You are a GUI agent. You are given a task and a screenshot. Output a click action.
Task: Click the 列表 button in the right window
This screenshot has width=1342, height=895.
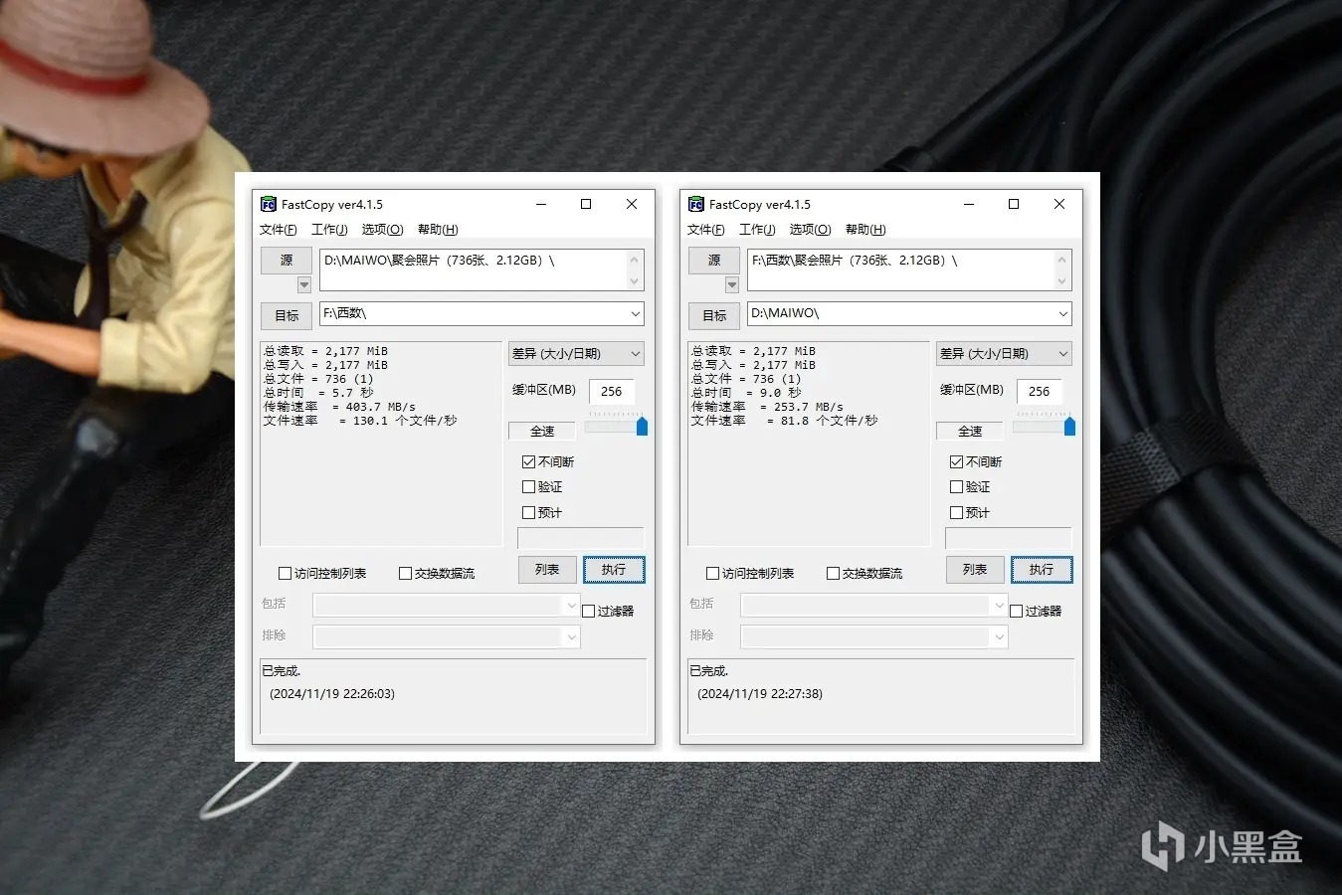975,570
